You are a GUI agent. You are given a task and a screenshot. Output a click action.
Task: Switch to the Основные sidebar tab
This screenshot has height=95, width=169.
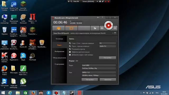(x=59, y=39)
